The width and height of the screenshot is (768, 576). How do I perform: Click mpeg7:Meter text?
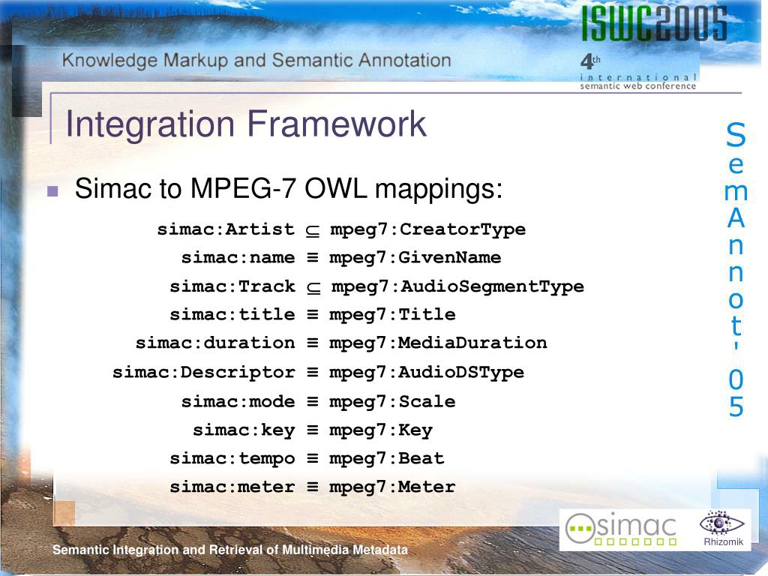392,487
